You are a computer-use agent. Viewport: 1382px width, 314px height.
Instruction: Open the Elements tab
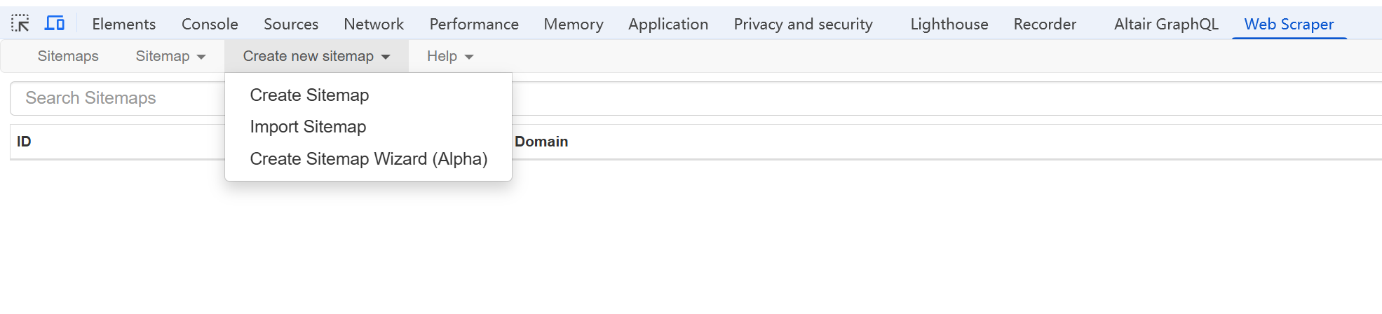point(124,24)
